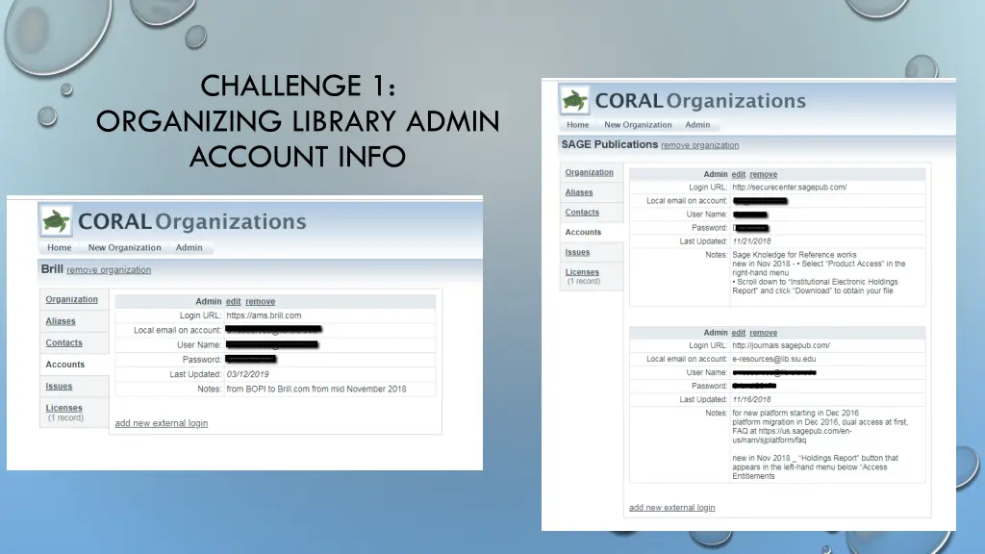Click the CORAL turtle logo in SAGE Publications window
Screen dimensions: 985x554
point(574,100)
